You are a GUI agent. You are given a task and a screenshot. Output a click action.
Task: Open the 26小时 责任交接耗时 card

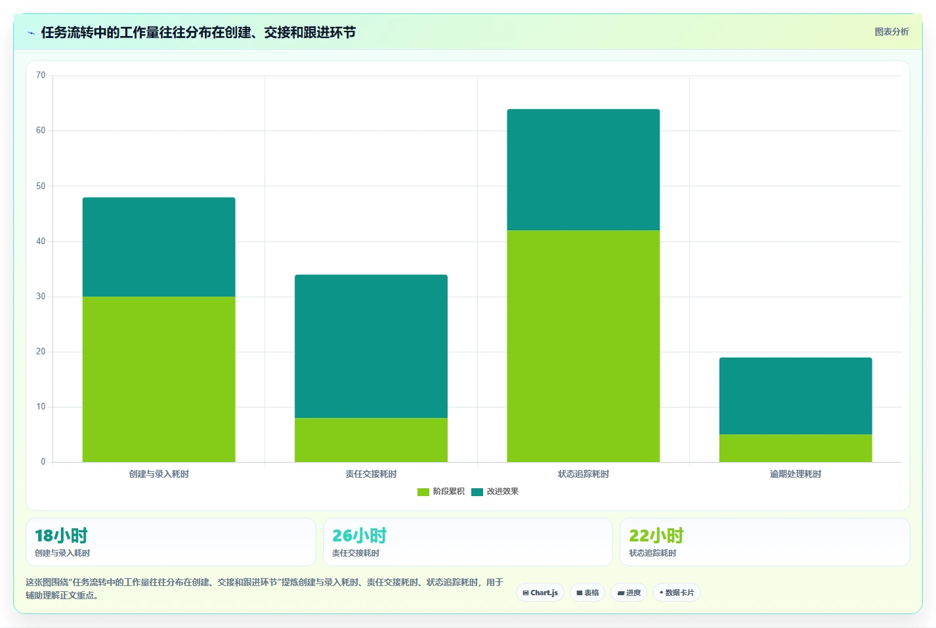tap(468, 542)
